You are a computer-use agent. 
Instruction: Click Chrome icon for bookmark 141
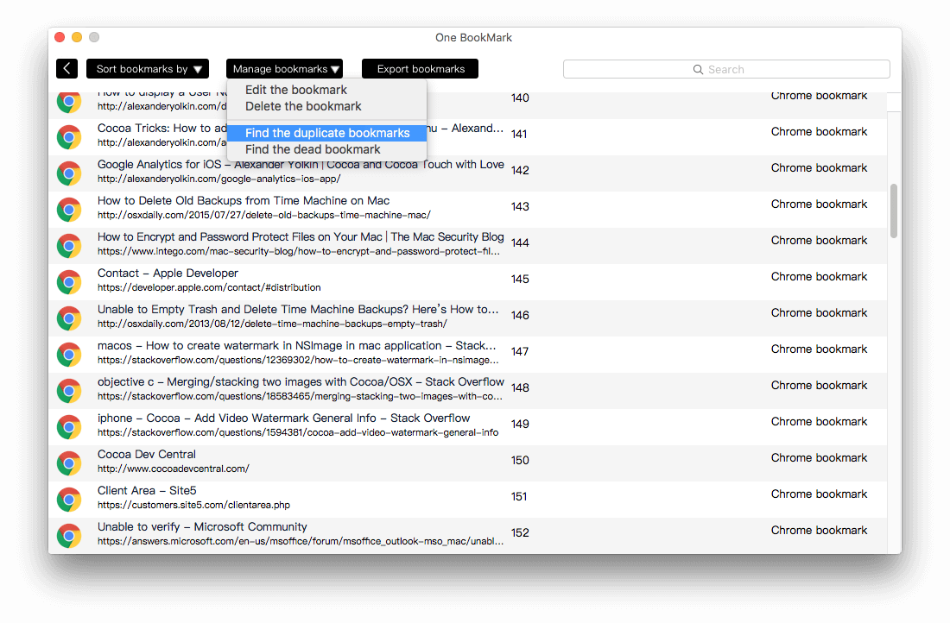tap(69, 137)
